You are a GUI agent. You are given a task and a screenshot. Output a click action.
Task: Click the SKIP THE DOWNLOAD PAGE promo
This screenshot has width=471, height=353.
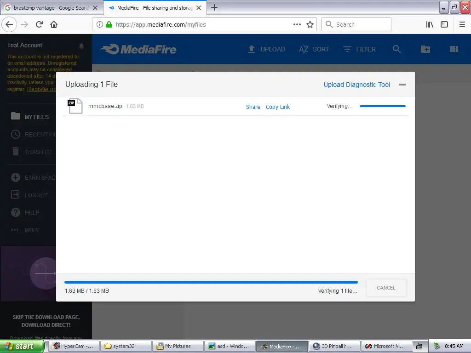[46, 321]
